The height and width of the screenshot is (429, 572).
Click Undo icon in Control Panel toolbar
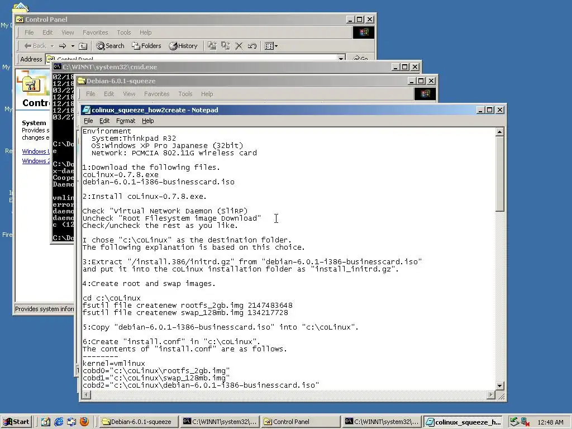(252, 46)
